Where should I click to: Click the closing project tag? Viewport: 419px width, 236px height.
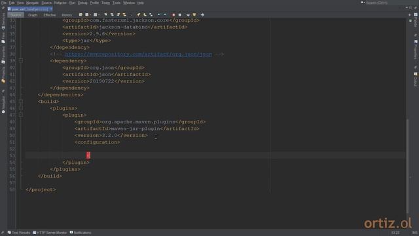pyautogui.click(x=41, y=189)
